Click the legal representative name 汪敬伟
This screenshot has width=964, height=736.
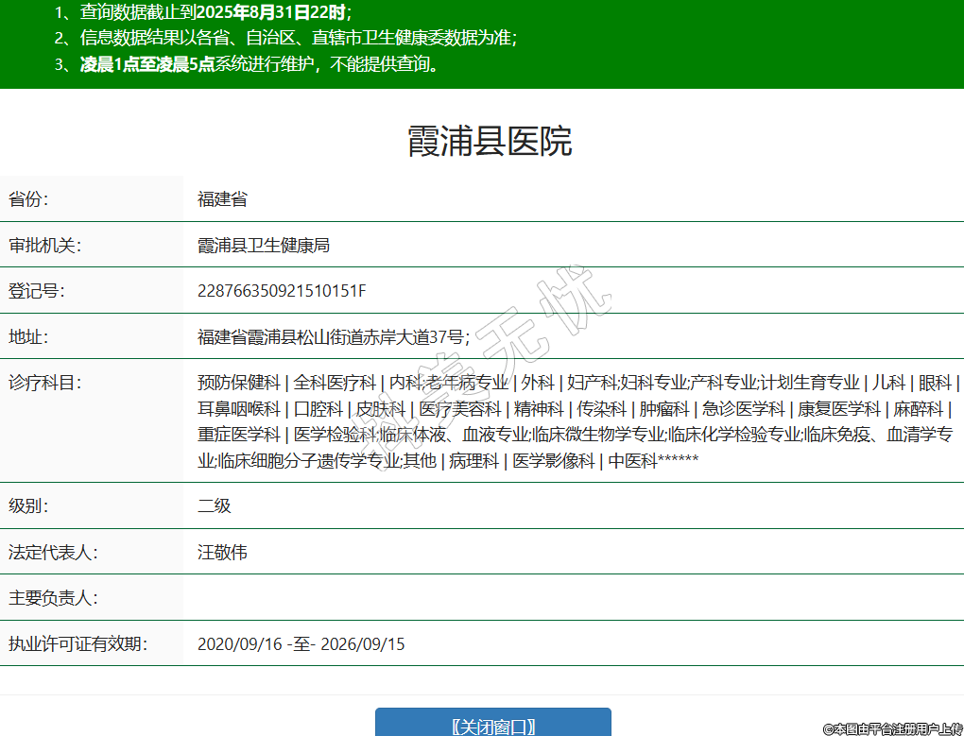222,552
